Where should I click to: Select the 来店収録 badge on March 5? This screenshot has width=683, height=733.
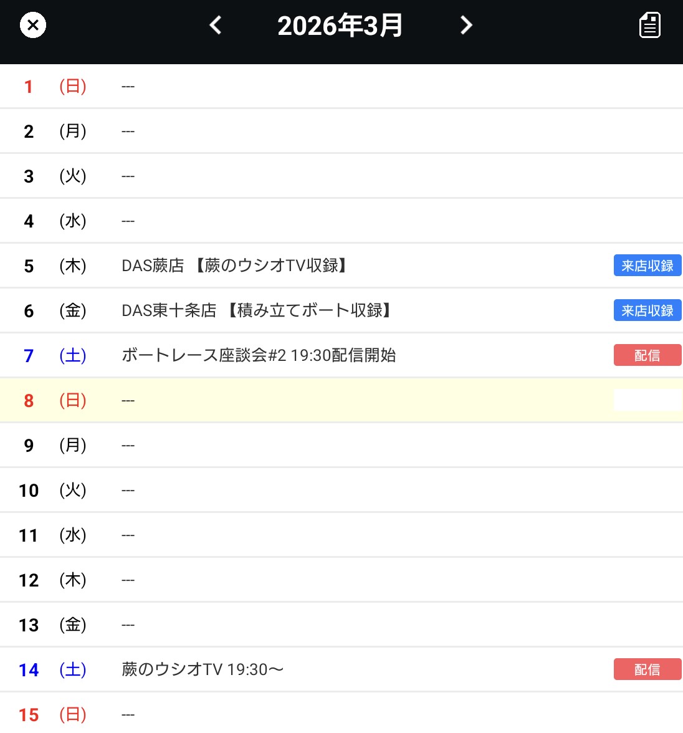pos(647,266)
